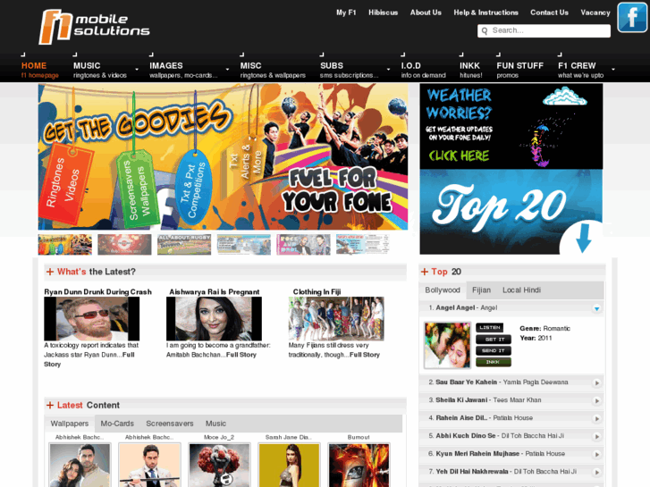Click Weather Worries CLICK HERE banner
Image resolution: width=650 pixels, height=487 pixels.
tap(511, 126)
